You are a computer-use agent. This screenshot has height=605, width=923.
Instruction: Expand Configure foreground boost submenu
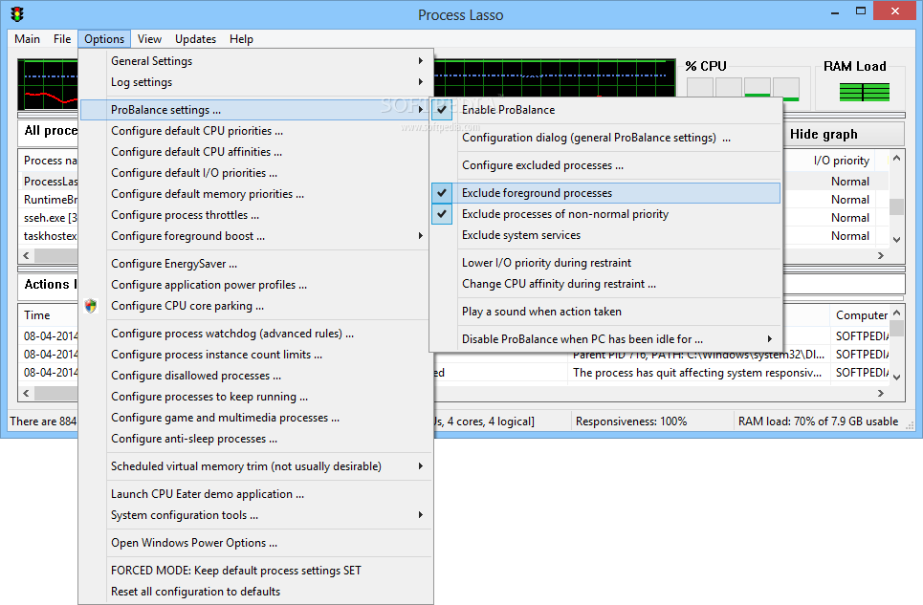(256, 236)
